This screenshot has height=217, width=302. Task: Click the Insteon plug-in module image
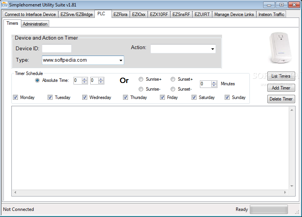click(280, 48)
